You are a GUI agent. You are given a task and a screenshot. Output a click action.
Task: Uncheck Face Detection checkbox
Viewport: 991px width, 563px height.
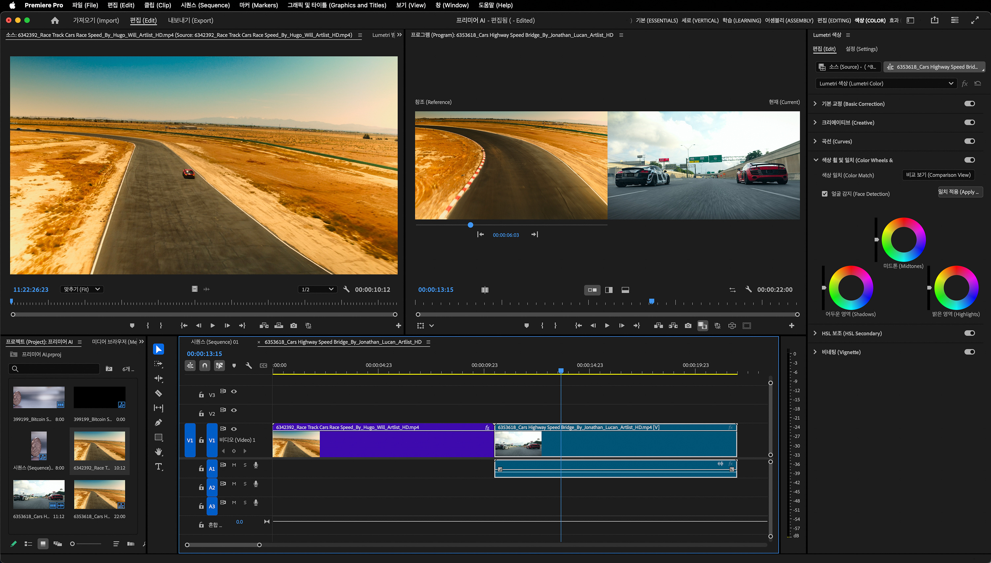(x=825, y=194)
